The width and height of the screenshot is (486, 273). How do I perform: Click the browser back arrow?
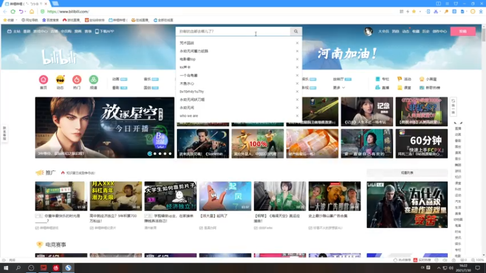click(x=5, y=12)
